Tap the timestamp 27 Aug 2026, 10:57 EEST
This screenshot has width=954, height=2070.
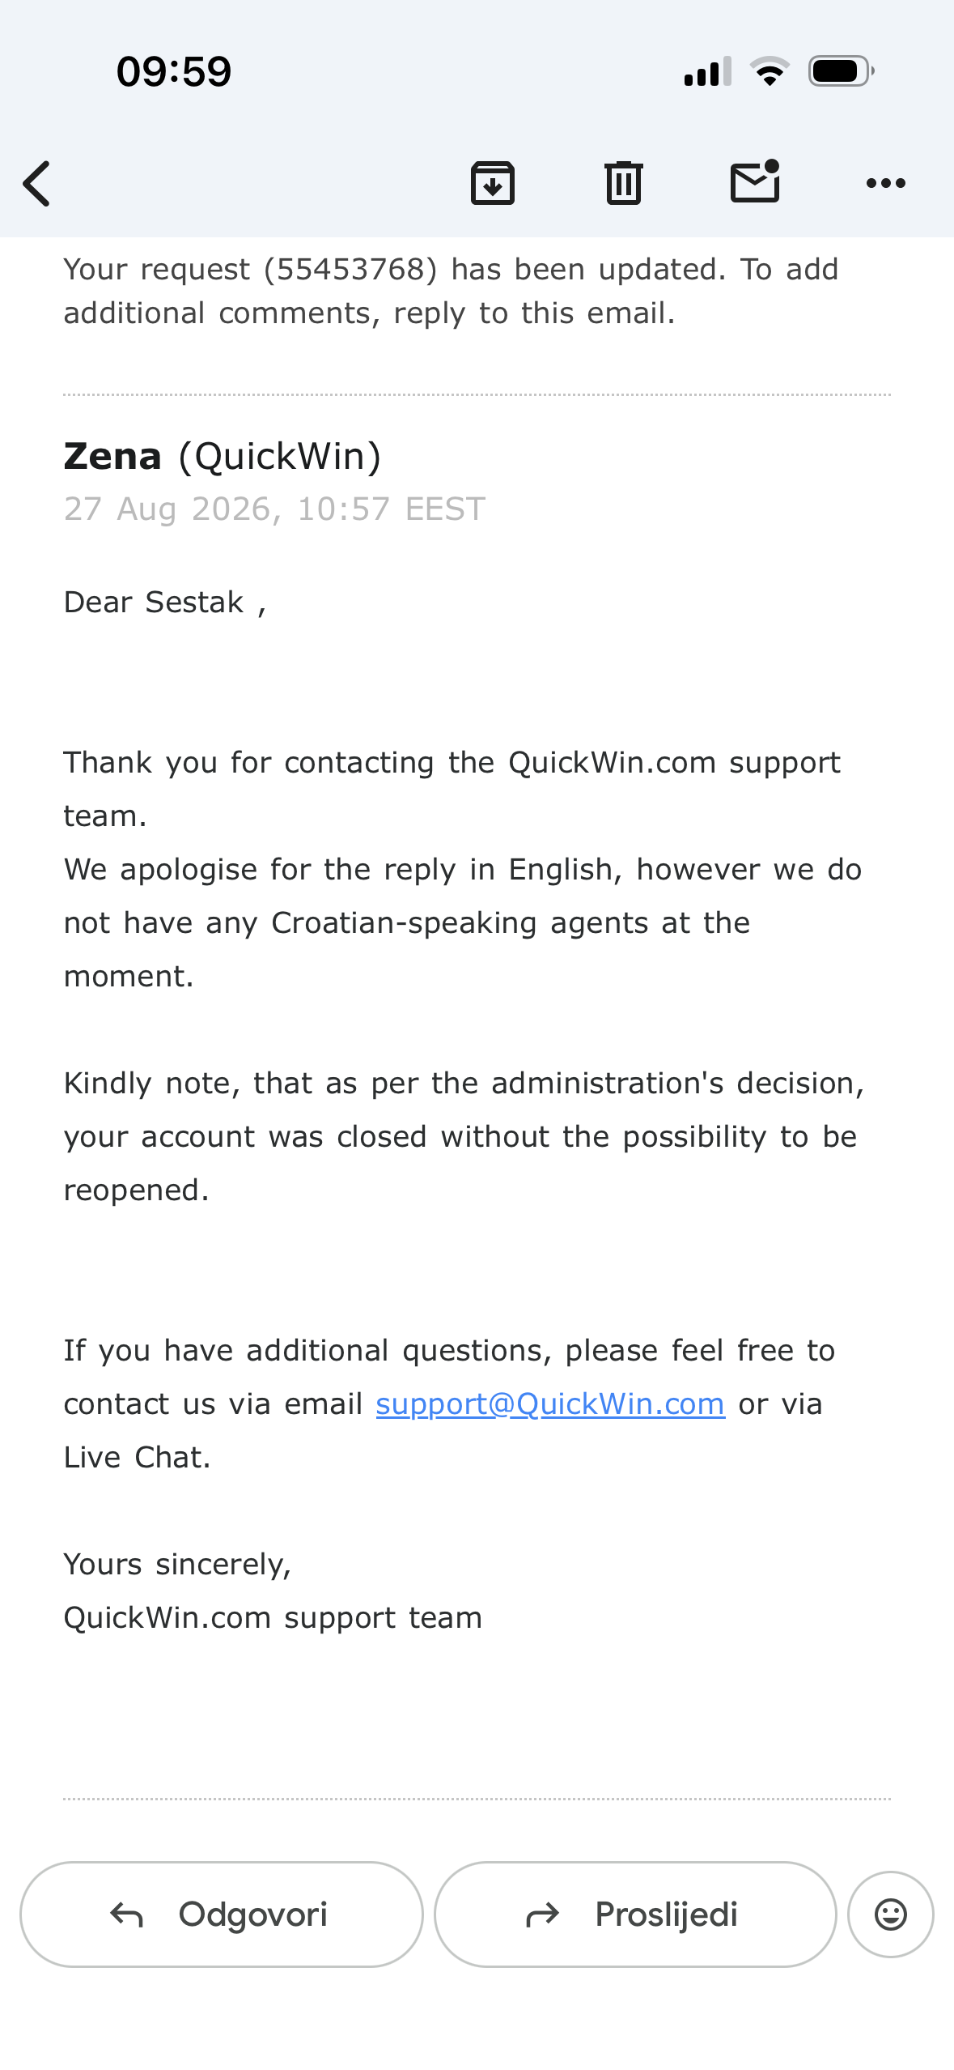[x=274, y=509]
